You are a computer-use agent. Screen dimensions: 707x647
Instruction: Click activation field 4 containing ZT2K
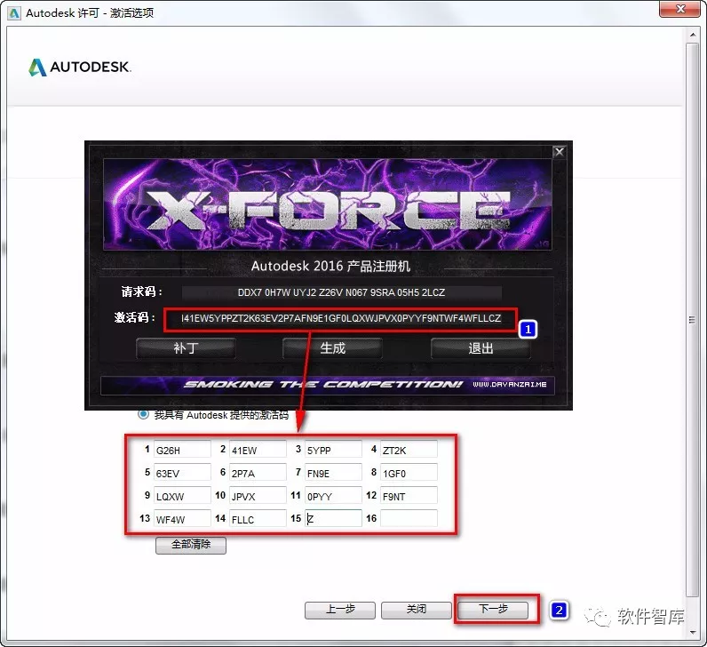409,450
